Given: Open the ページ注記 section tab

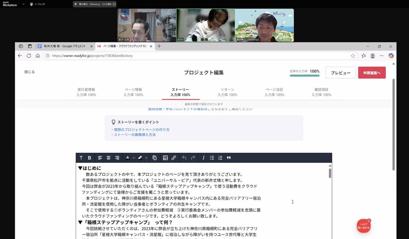Looking at the screenshot, I should (274, 92).
